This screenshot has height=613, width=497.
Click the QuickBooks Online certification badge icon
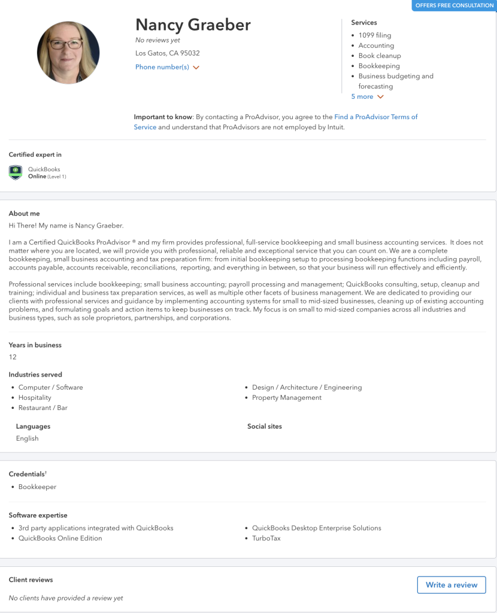click(x=16, y=172)
